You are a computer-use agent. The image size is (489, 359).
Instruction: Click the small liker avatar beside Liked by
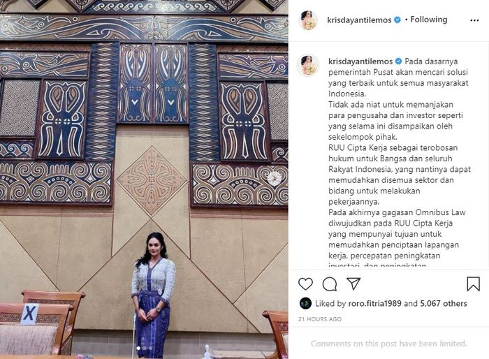(305, 303)
